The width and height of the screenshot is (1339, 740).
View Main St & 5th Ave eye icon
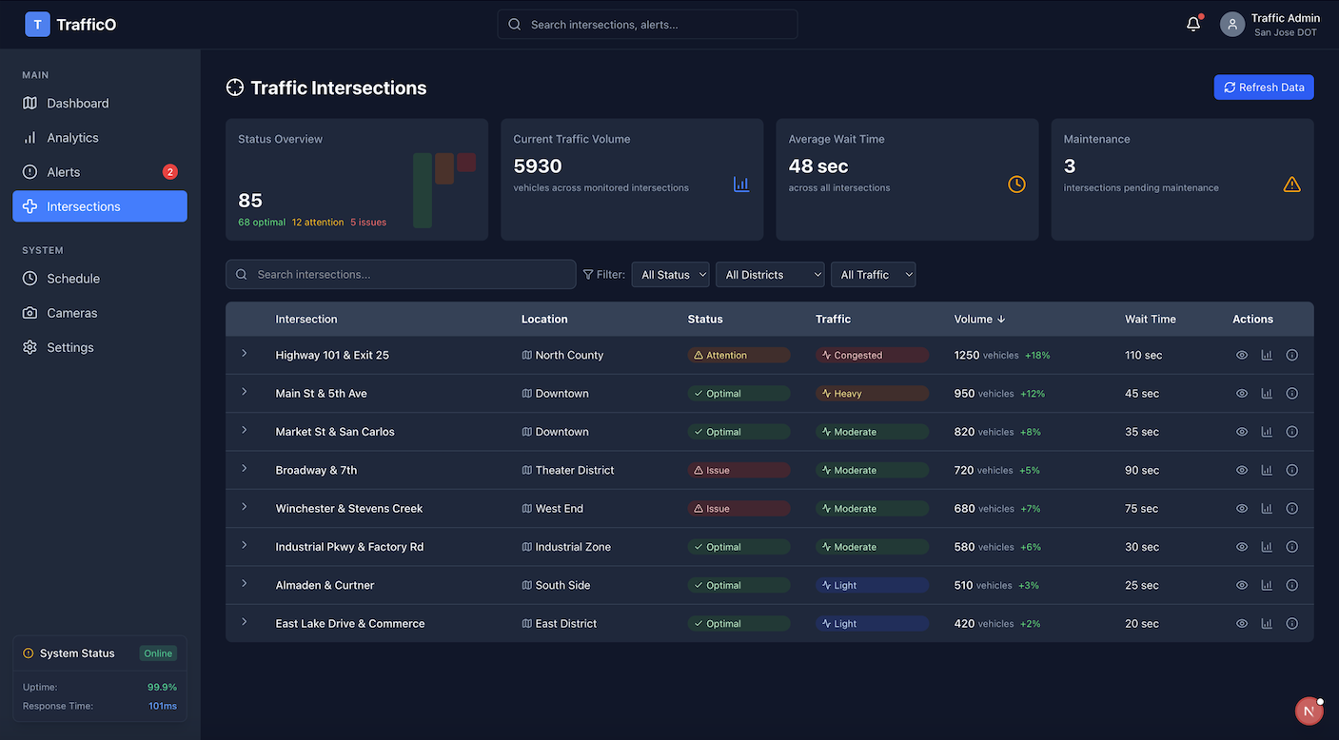1242,393
